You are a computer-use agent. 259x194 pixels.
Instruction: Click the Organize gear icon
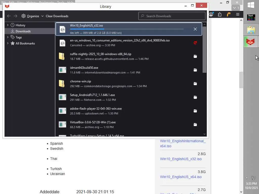click(24, 16)
